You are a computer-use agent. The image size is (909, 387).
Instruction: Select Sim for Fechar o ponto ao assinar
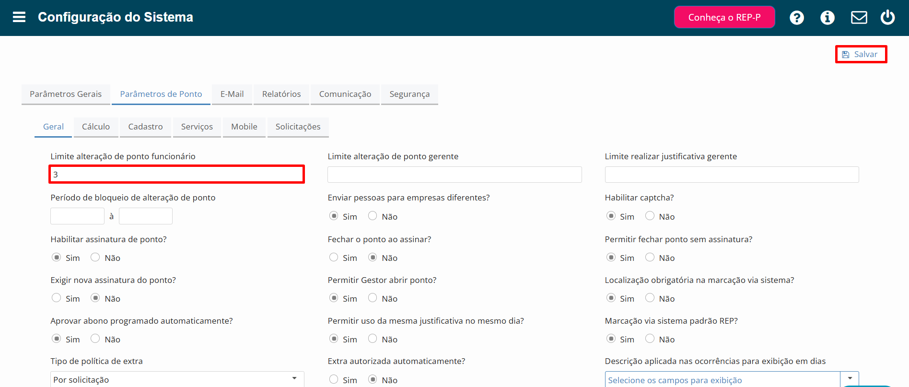click(334, 257)
